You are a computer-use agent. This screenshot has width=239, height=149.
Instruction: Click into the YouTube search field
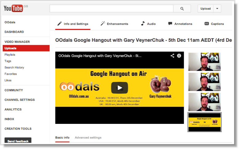[x=111, y=9]
